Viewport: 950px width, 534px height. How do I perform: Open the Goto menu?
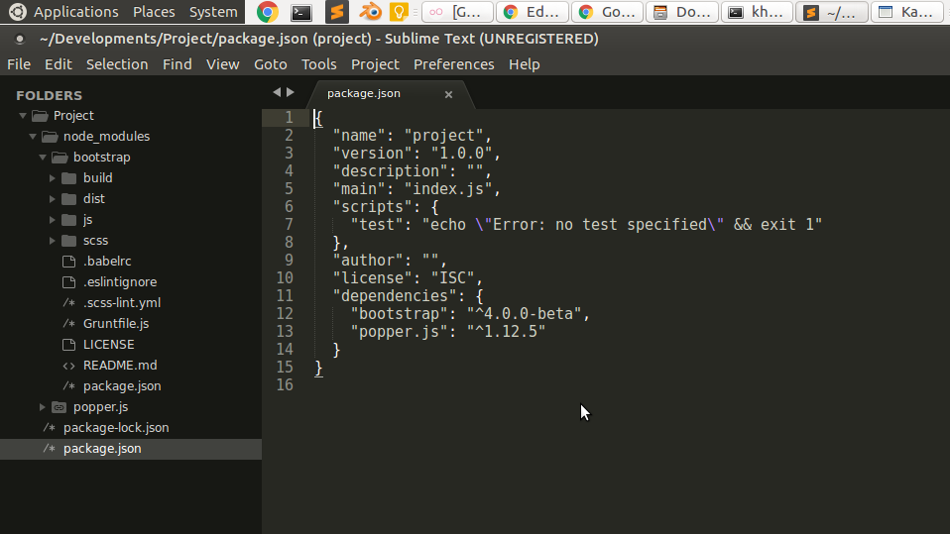[x=270, y=64]
